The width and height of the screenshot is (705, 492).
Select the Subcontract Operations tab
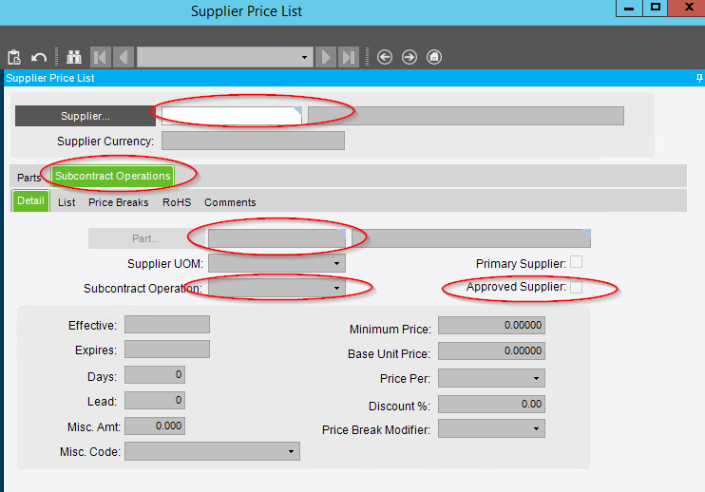coord(112,176)
